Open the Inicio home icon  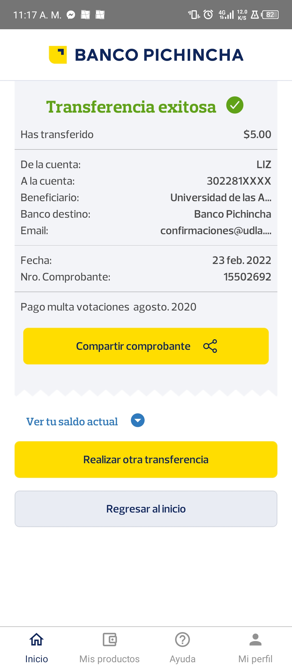36,640
